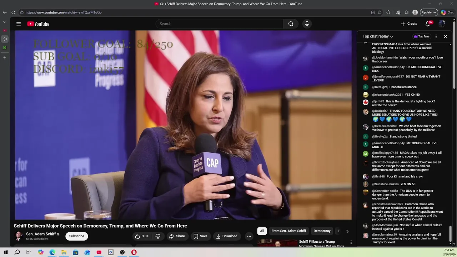Open the account avatar menu
The width and height of the screenshot is (457, 257).
(x=442, y=24)
